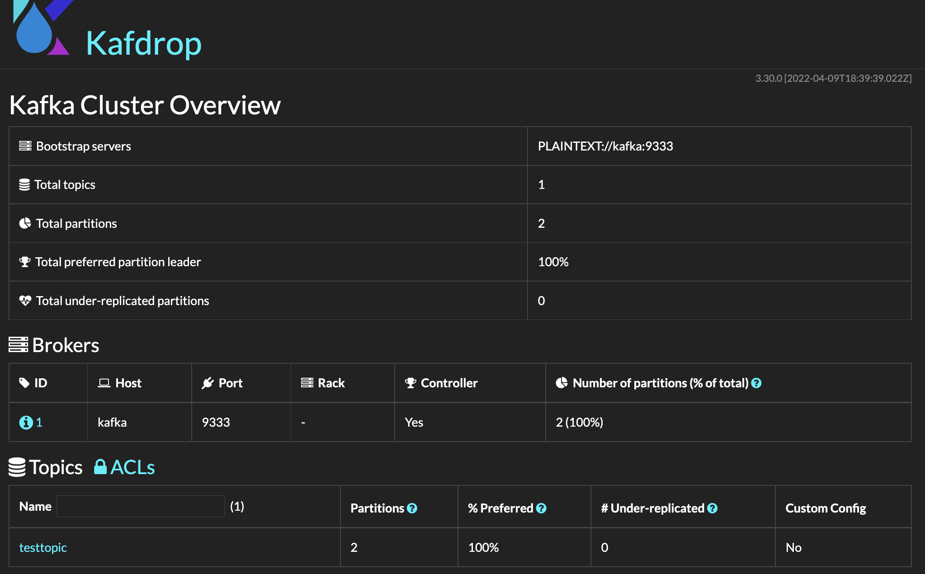The image size is (925, 574).
Task: Click the broker 1 info icon
Action: pos(26,423)
